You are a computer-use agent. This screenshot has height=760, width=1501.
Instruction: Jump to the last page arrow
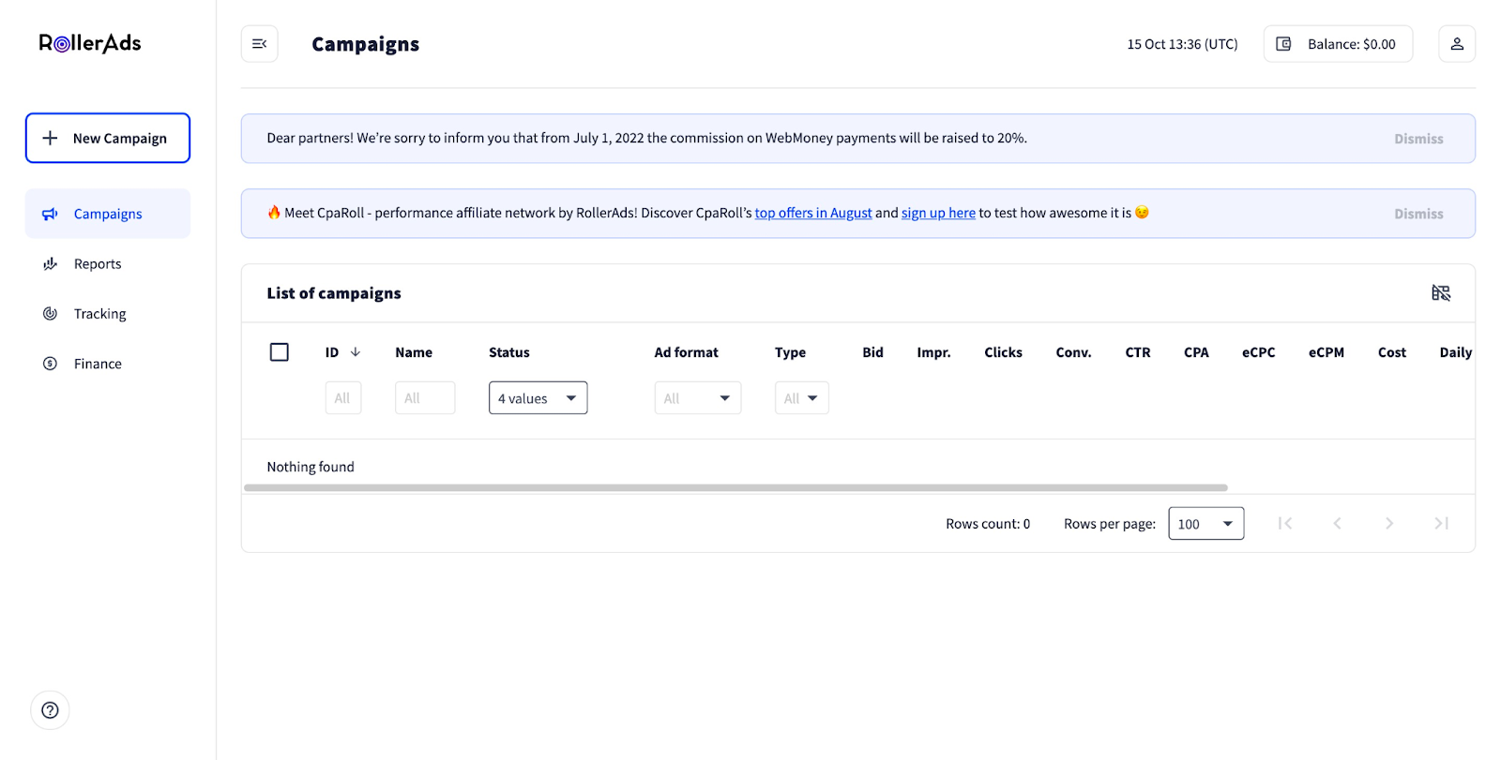point(1441,524)
